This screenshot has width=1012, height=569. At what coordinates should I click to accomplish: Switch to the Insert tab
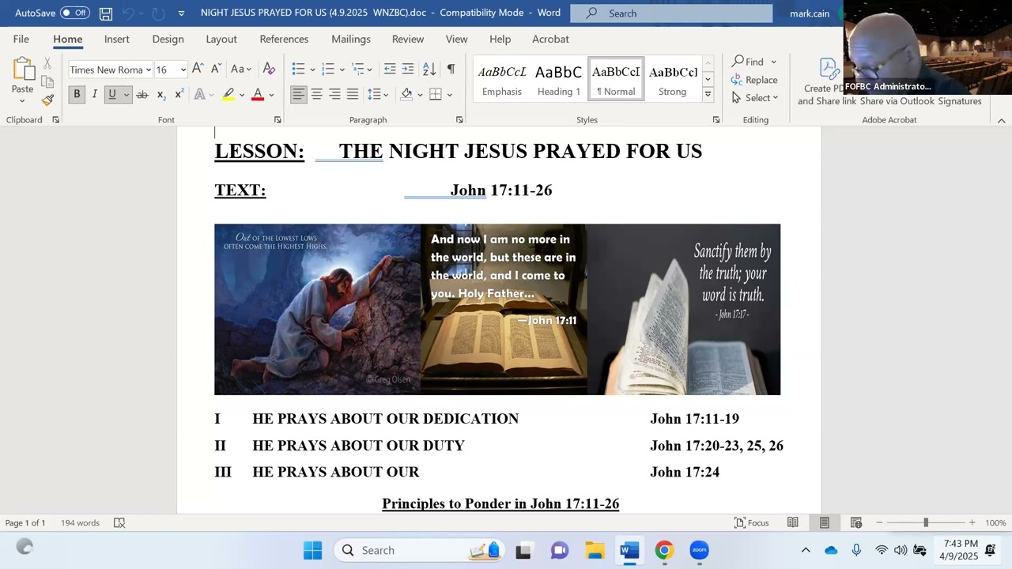[116, 39]
